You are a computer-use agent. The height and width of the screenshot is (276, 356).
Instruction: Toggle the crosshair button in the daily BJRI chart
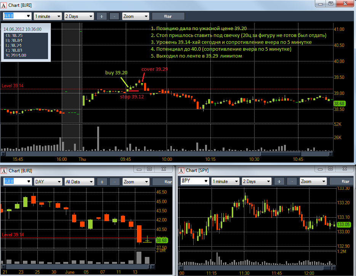(102, 181)
